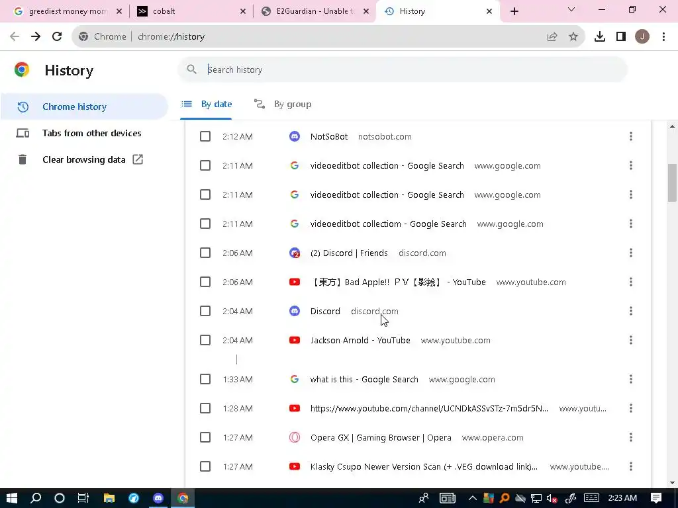Check the Bad Apple YouTube entry checkbox
678x508 pixels.
(x=205, y=282)
